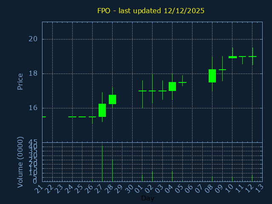Click the day 02 volume bar
The image size is (272, 204).
pyautogui.click(x=152, y=176)
